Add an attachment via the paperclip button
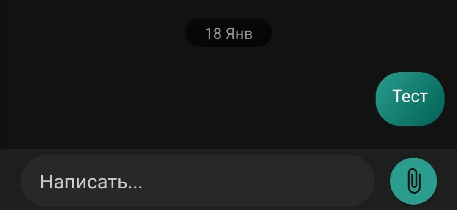 pos(413,181)
